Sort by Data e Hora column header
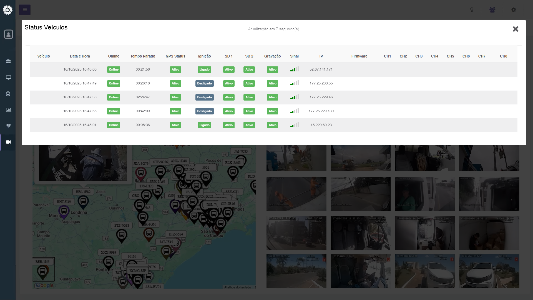 (80, 56)
